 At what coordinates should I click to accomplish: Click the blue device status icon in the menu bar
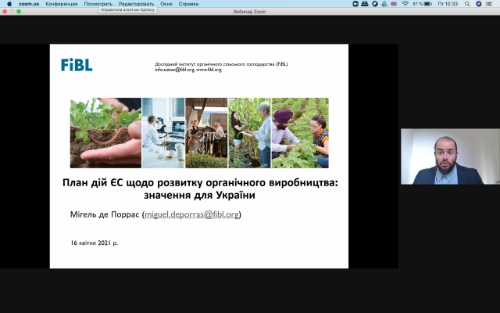tap(384, 4)
